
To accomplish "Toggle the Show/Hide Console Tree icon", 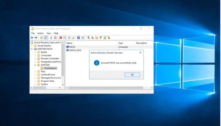I will click(x=46, y=38).
